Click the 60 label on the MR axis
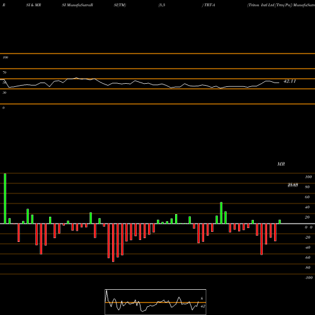Screen dimensions: 315x315 click(307, 197)
